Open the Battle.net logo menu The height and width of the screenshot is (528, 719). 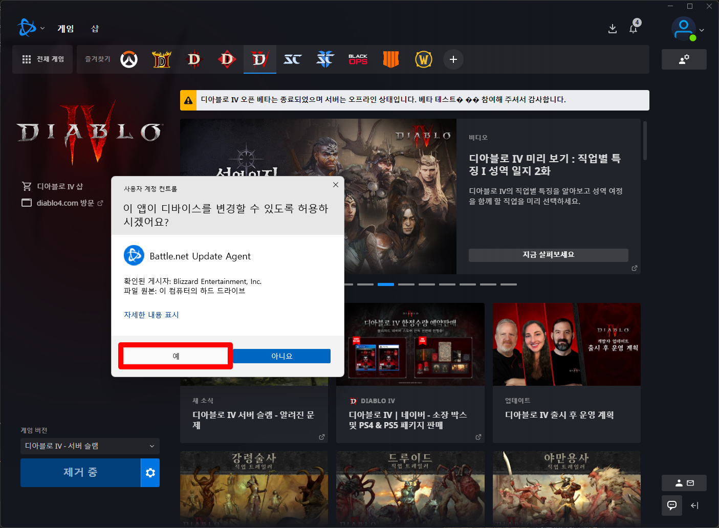(x=27, y=28)
